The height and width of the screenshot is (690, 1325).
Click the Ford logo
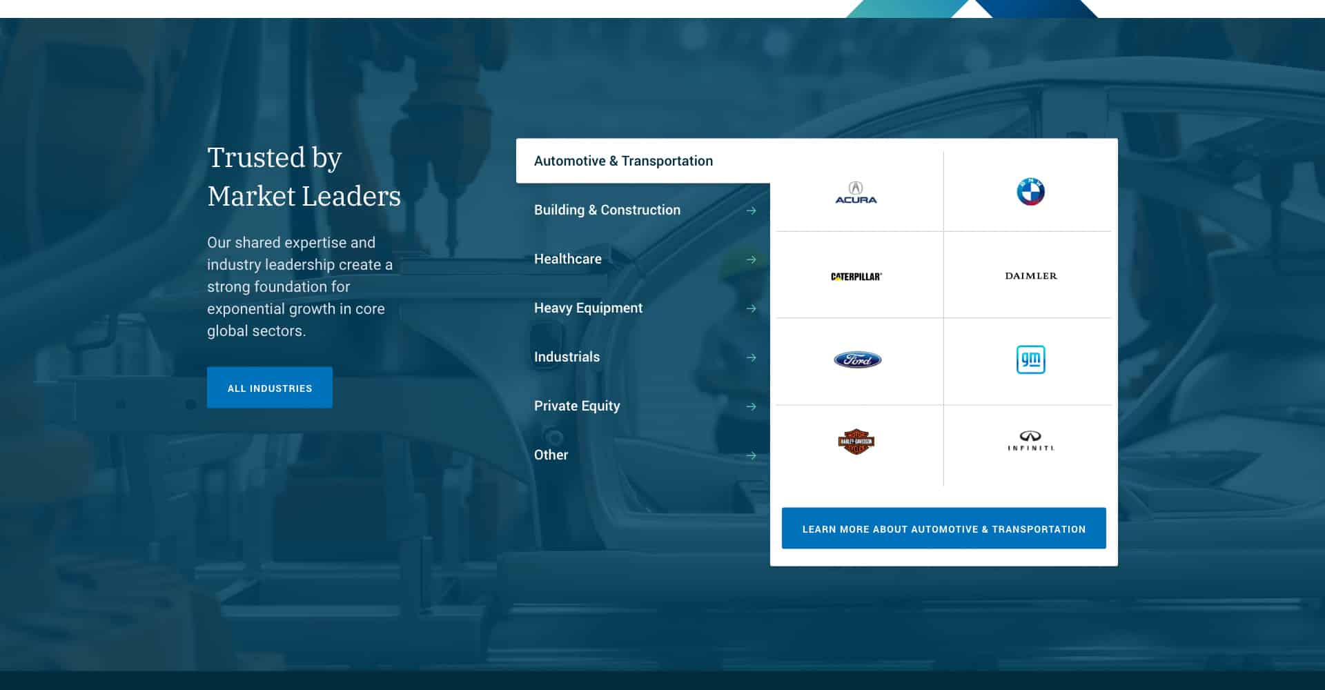coord(857,359)
